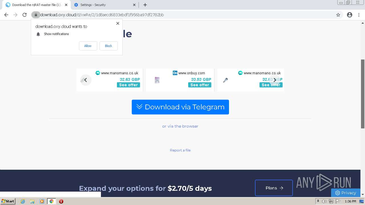365x205 pixels.
Task: Show previous offer in the ad carousel
Action: tap(86, 80)
